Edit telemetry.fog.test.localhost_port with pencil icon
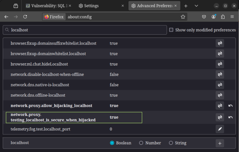This screenshot has width=239, height=152. [x=220, y=129]
